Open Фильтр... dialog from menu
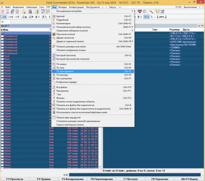Screen dimensions: 205x181 click(93, 98)
